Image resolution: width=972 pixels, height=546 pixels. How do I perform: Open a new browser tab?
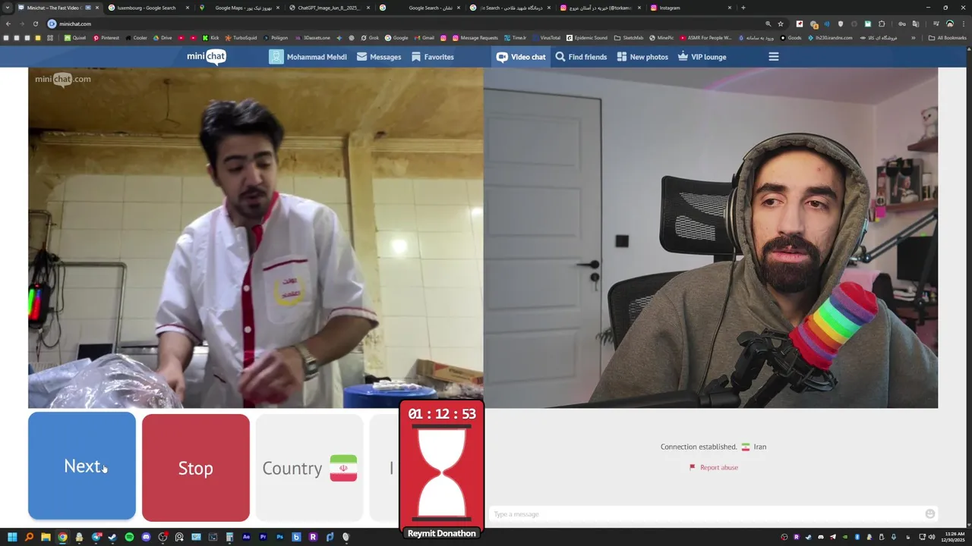[743, 8]
